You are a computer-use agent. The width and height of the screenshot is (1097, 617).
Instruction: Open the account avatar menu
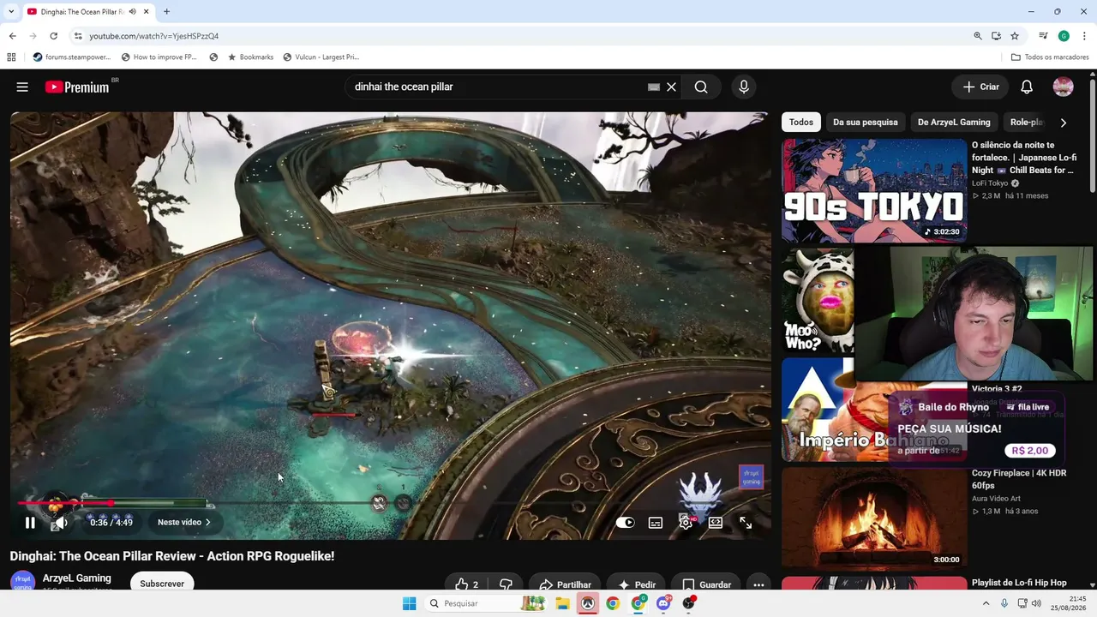(1064, 87)
